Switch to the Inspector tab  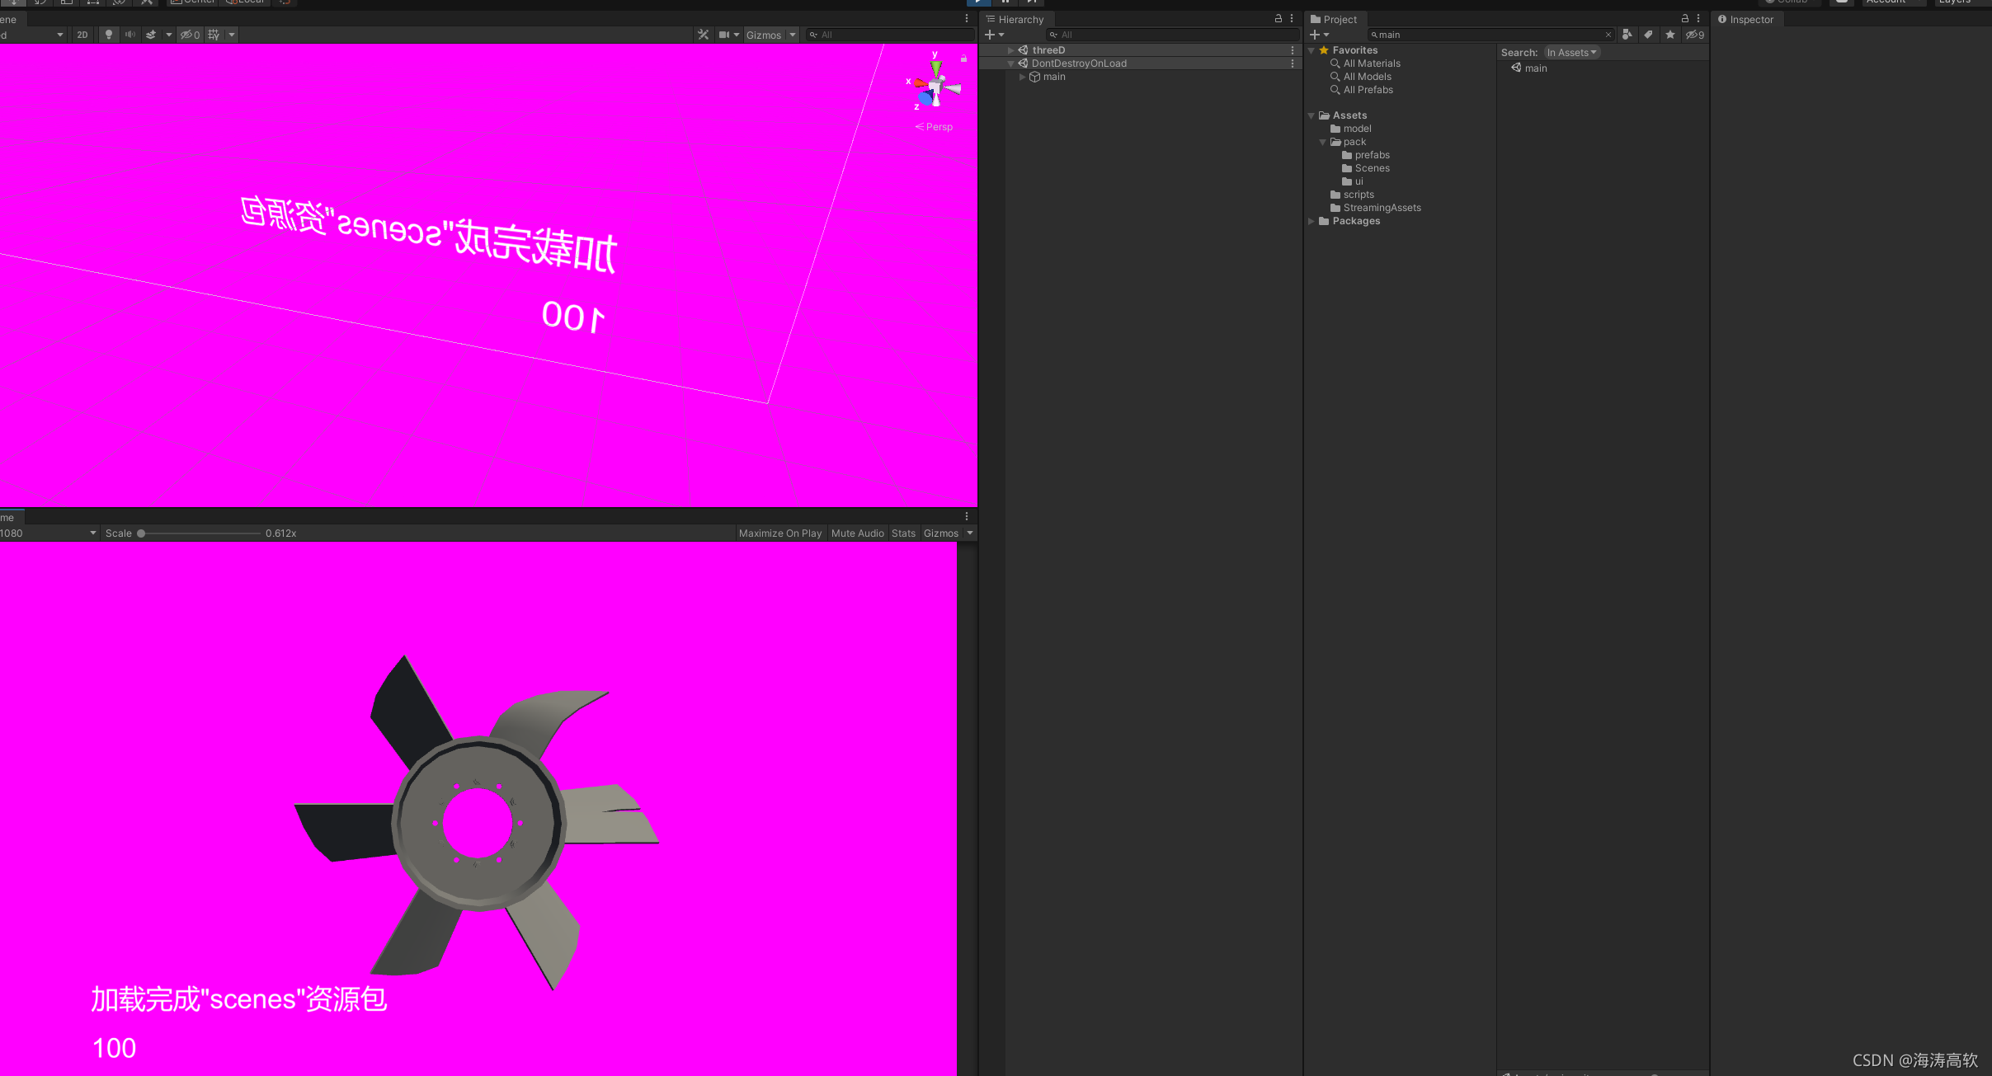pyautogui.click(x=1746, y=20)
